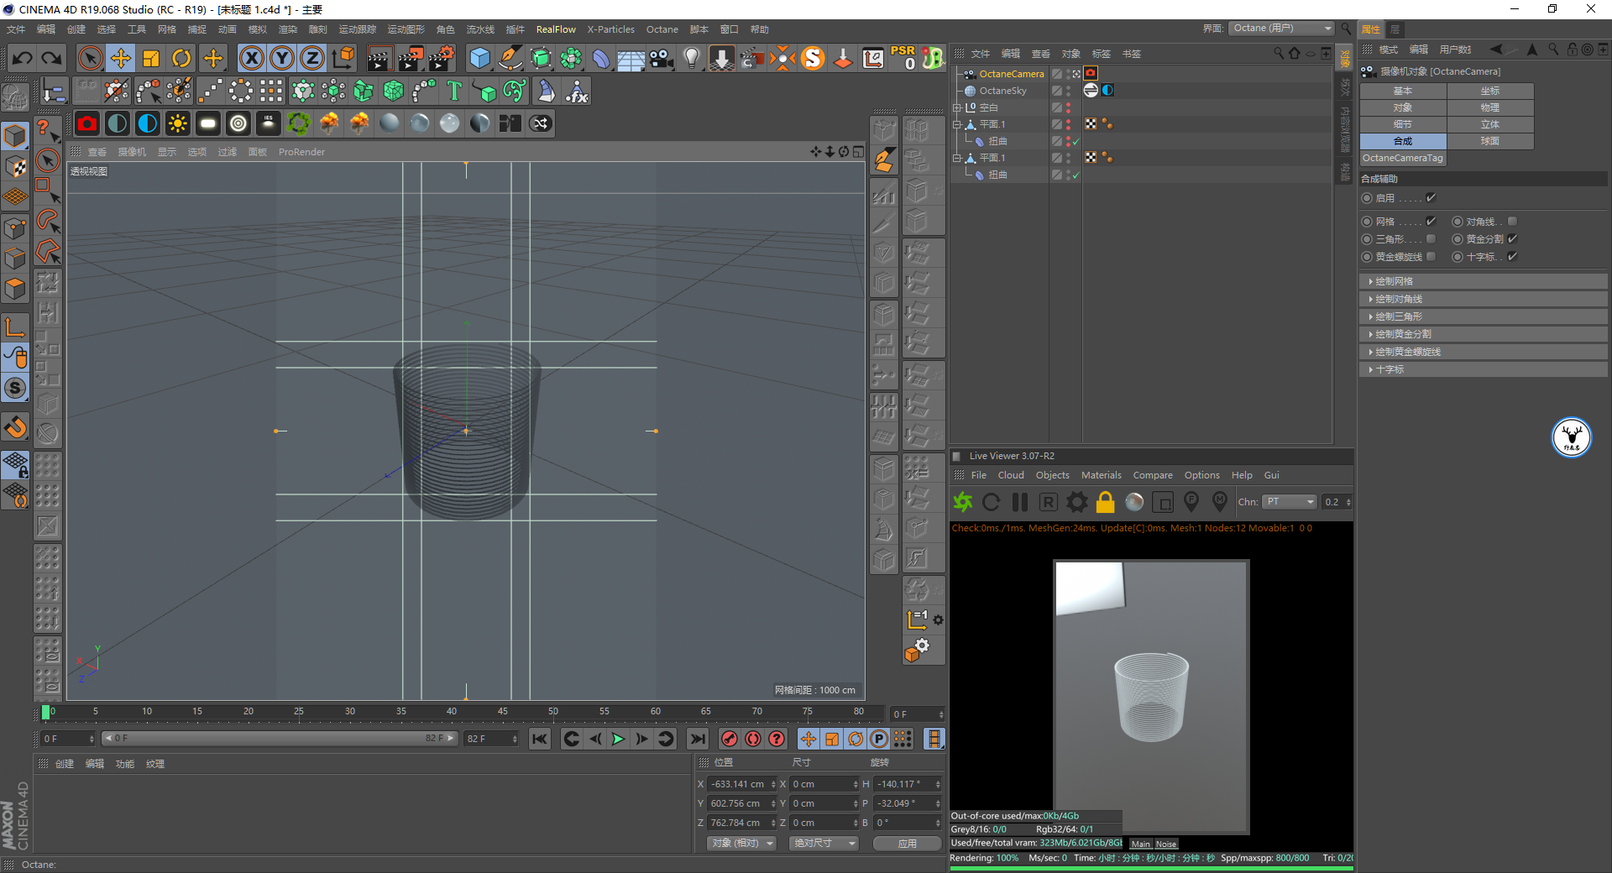Open the X-Particles menu
This screenshot has height=873, width=1612.
point(610,29)
